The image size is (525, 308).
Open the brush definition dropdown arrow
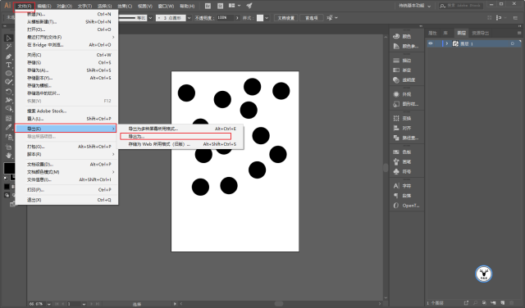189,18
